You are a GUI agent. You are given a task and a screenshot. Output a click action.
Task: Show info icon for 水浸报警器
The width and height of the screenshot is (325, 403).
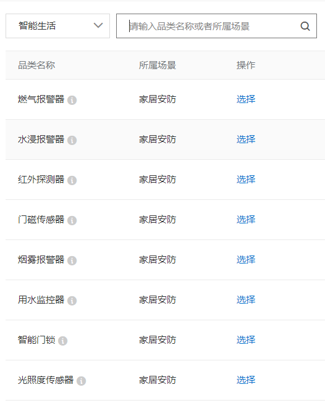(x=72, y=140)
